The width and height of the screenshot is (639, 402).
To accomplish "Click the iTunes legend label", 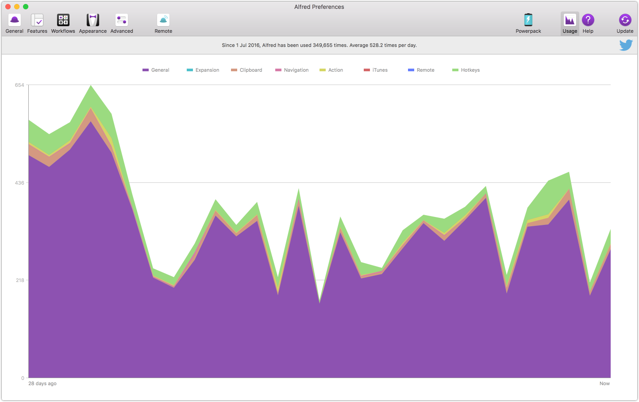I will [x=380, y=70].
